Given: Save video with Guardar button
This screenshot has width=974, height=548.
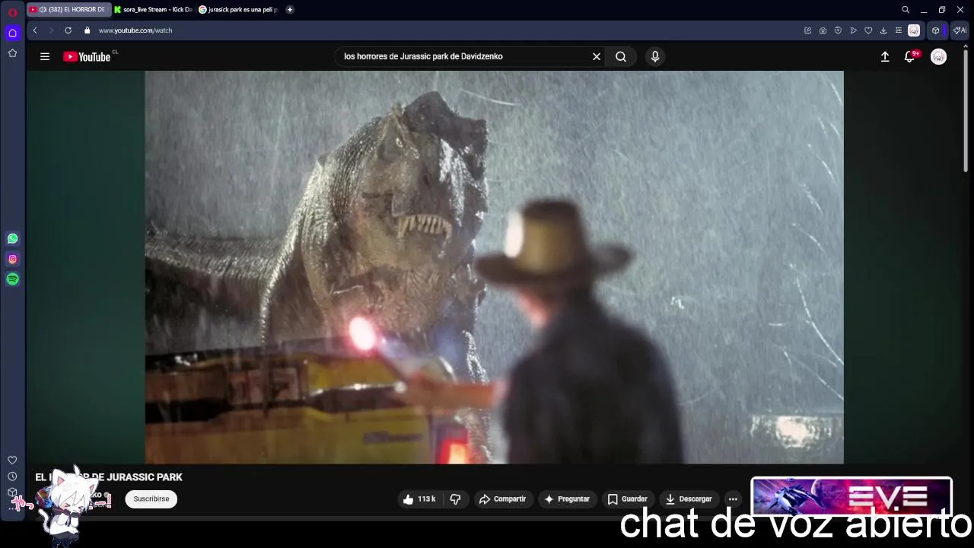Looking at the screenshot, I should click(628, 499).
